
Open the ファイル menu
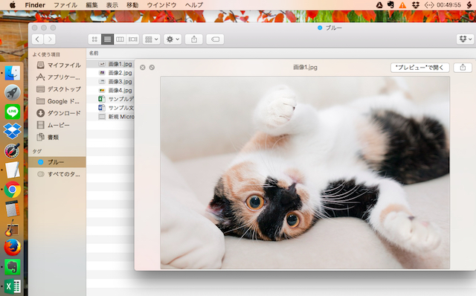[65, 5]
